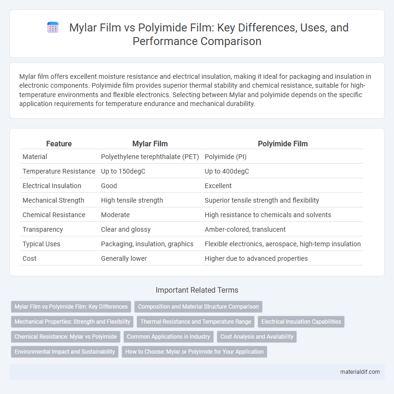Select 'Mechanical Properties: Strength and Flexibility' tag
Viewport: 394px width, 394px height.
point(72,322)
